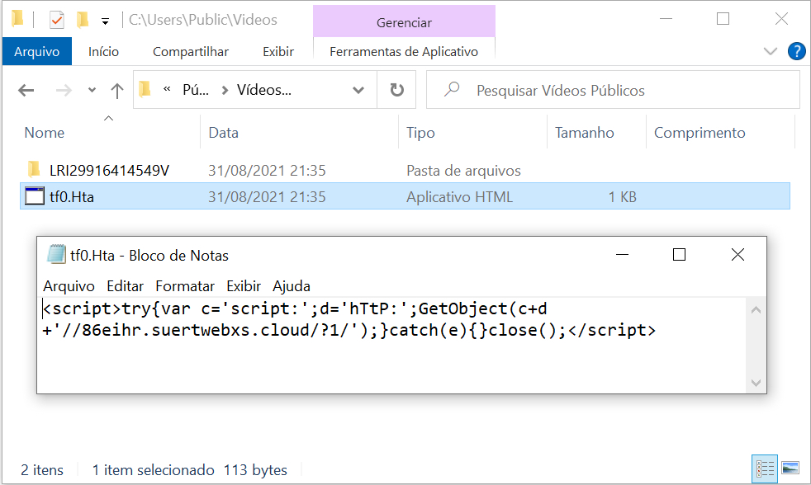Click the search magnifier icon
This screenshot has height=485, width=811.
(452, 89)
